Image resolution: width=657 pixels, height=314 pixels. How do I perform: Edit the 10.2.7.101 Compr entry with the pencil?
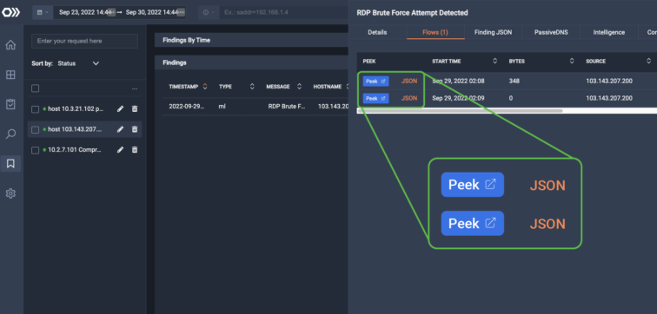click(x=120, y=150)
